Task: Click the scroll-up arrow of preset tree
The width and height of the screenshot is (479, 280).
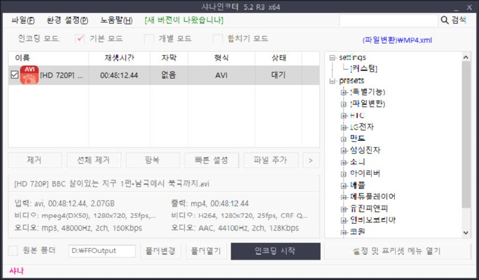Action: [x=465, y=57]
